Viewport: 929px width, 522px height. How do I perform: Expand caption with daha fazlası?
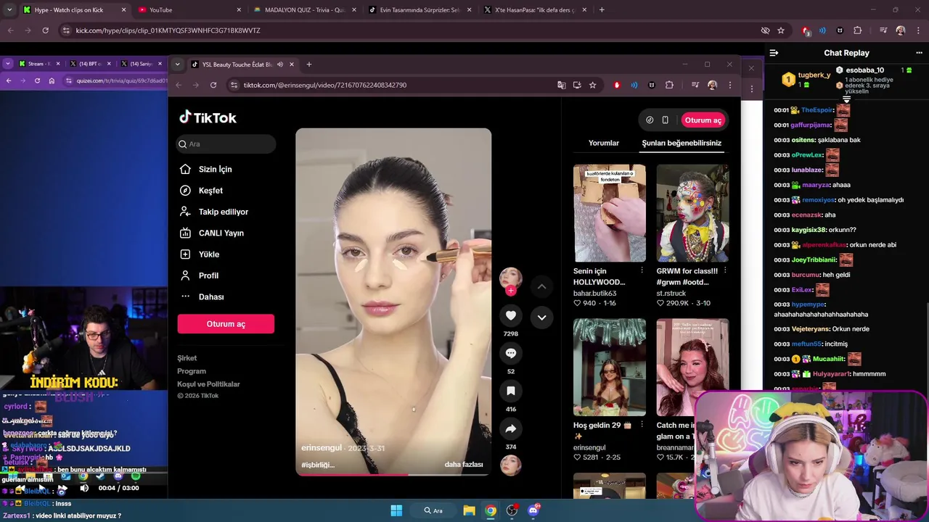pyautogui.click(x=464, y=464)
